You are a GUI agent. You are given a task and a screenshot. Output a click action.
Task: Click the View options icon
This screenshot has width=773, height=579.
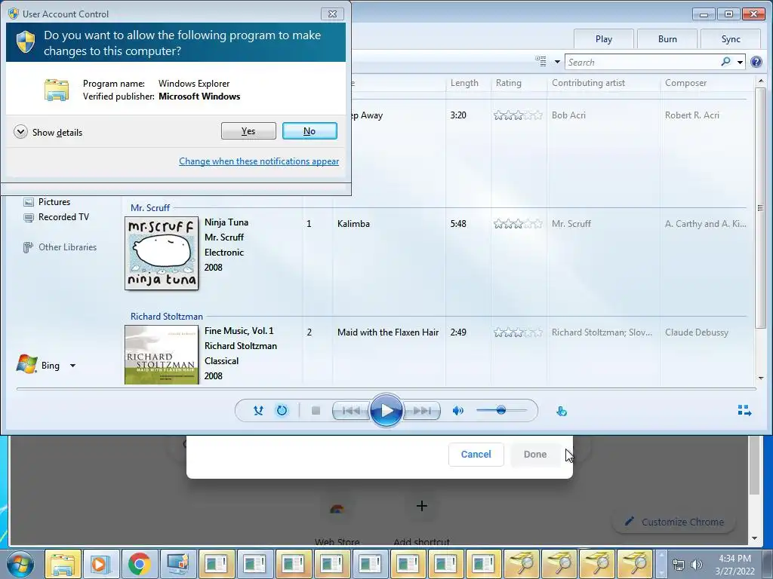pos(540,62)
